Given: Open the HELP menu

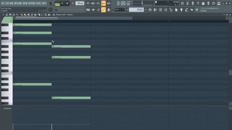Looking at the screenshot, I should tap(44, 3).
